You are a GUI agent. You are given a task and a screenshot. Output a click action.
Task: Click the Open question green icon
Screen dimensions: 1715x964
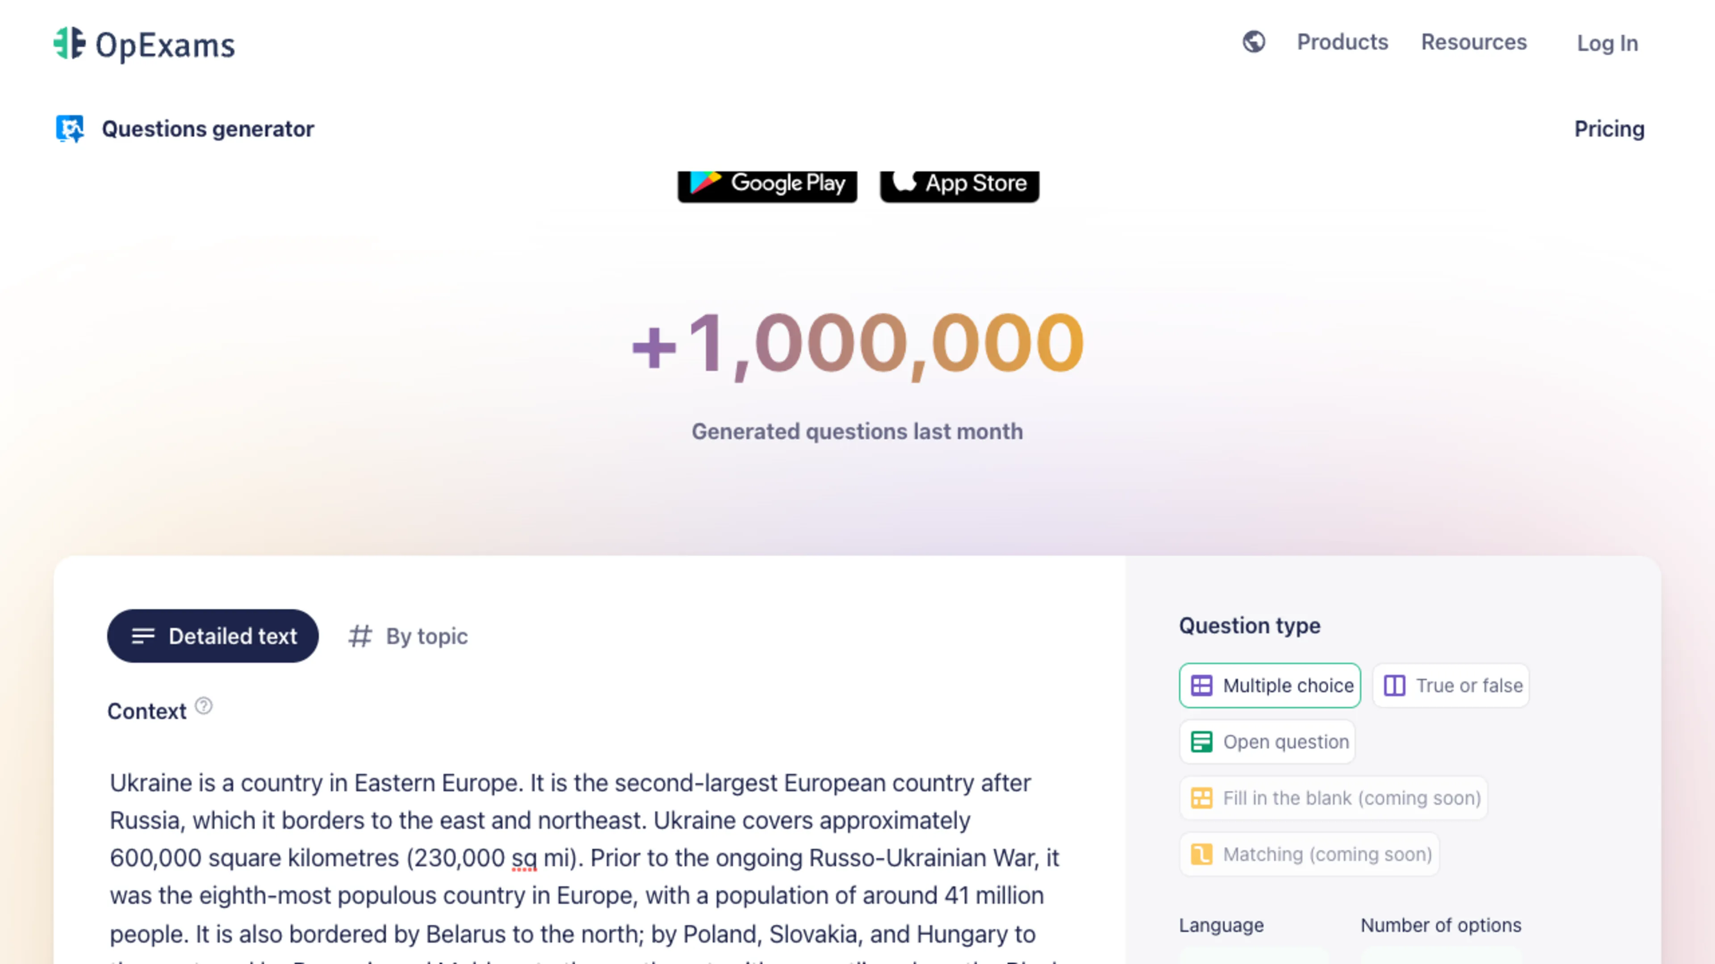pos(1202,742)
